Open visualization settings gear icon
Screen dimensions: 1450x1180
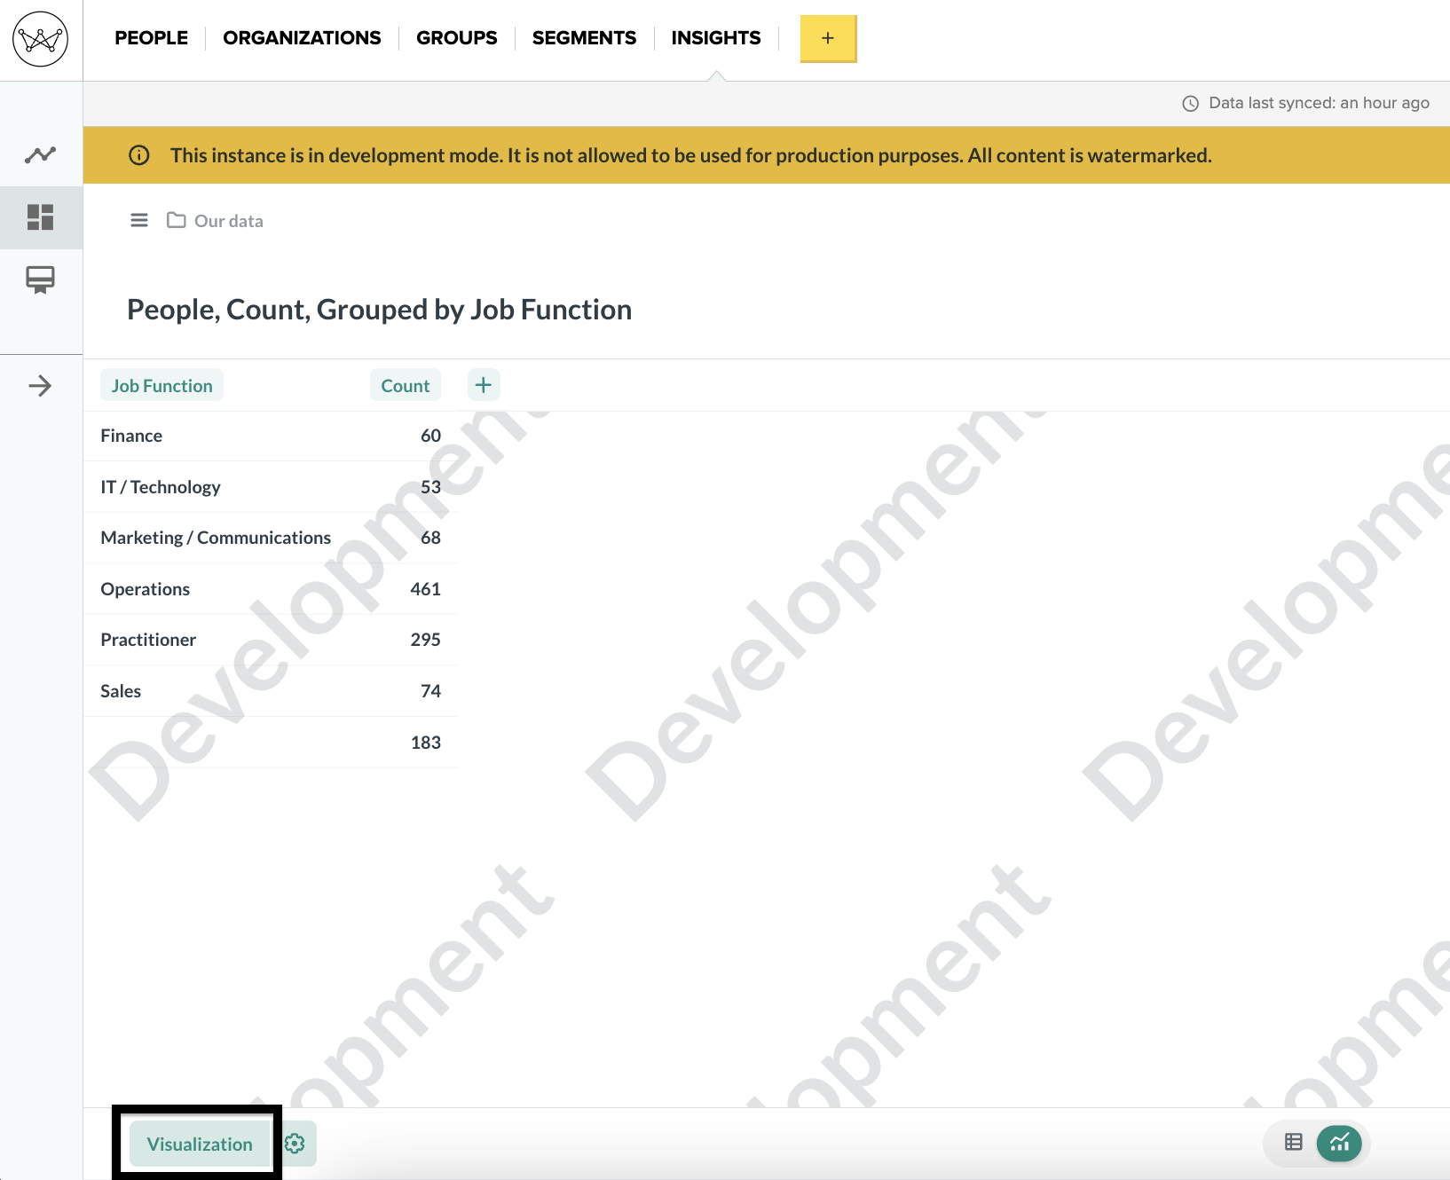[x=296, y=1144]
